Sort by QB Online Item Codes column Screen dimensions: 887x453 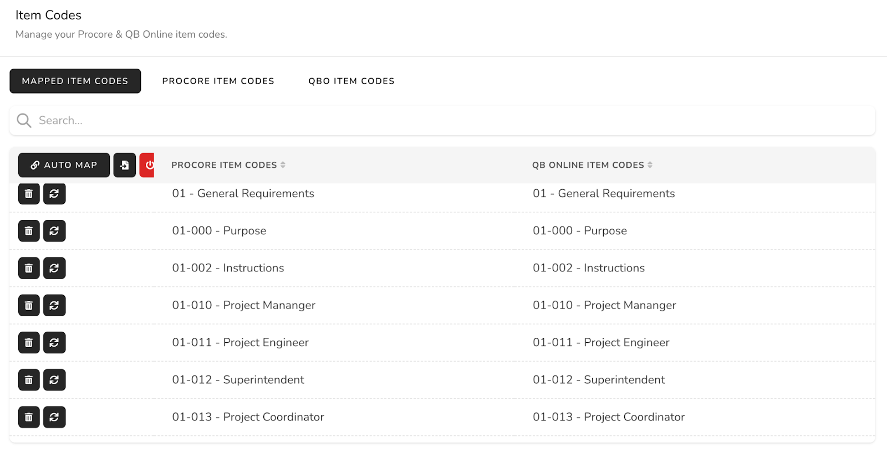point(592,165)
